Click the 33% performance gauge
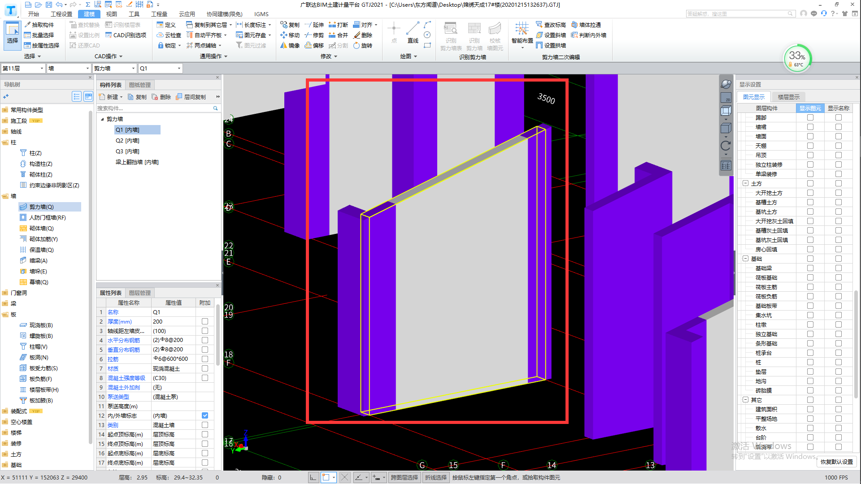This screenshot has height=484, width=861. [x=797, y=59]
